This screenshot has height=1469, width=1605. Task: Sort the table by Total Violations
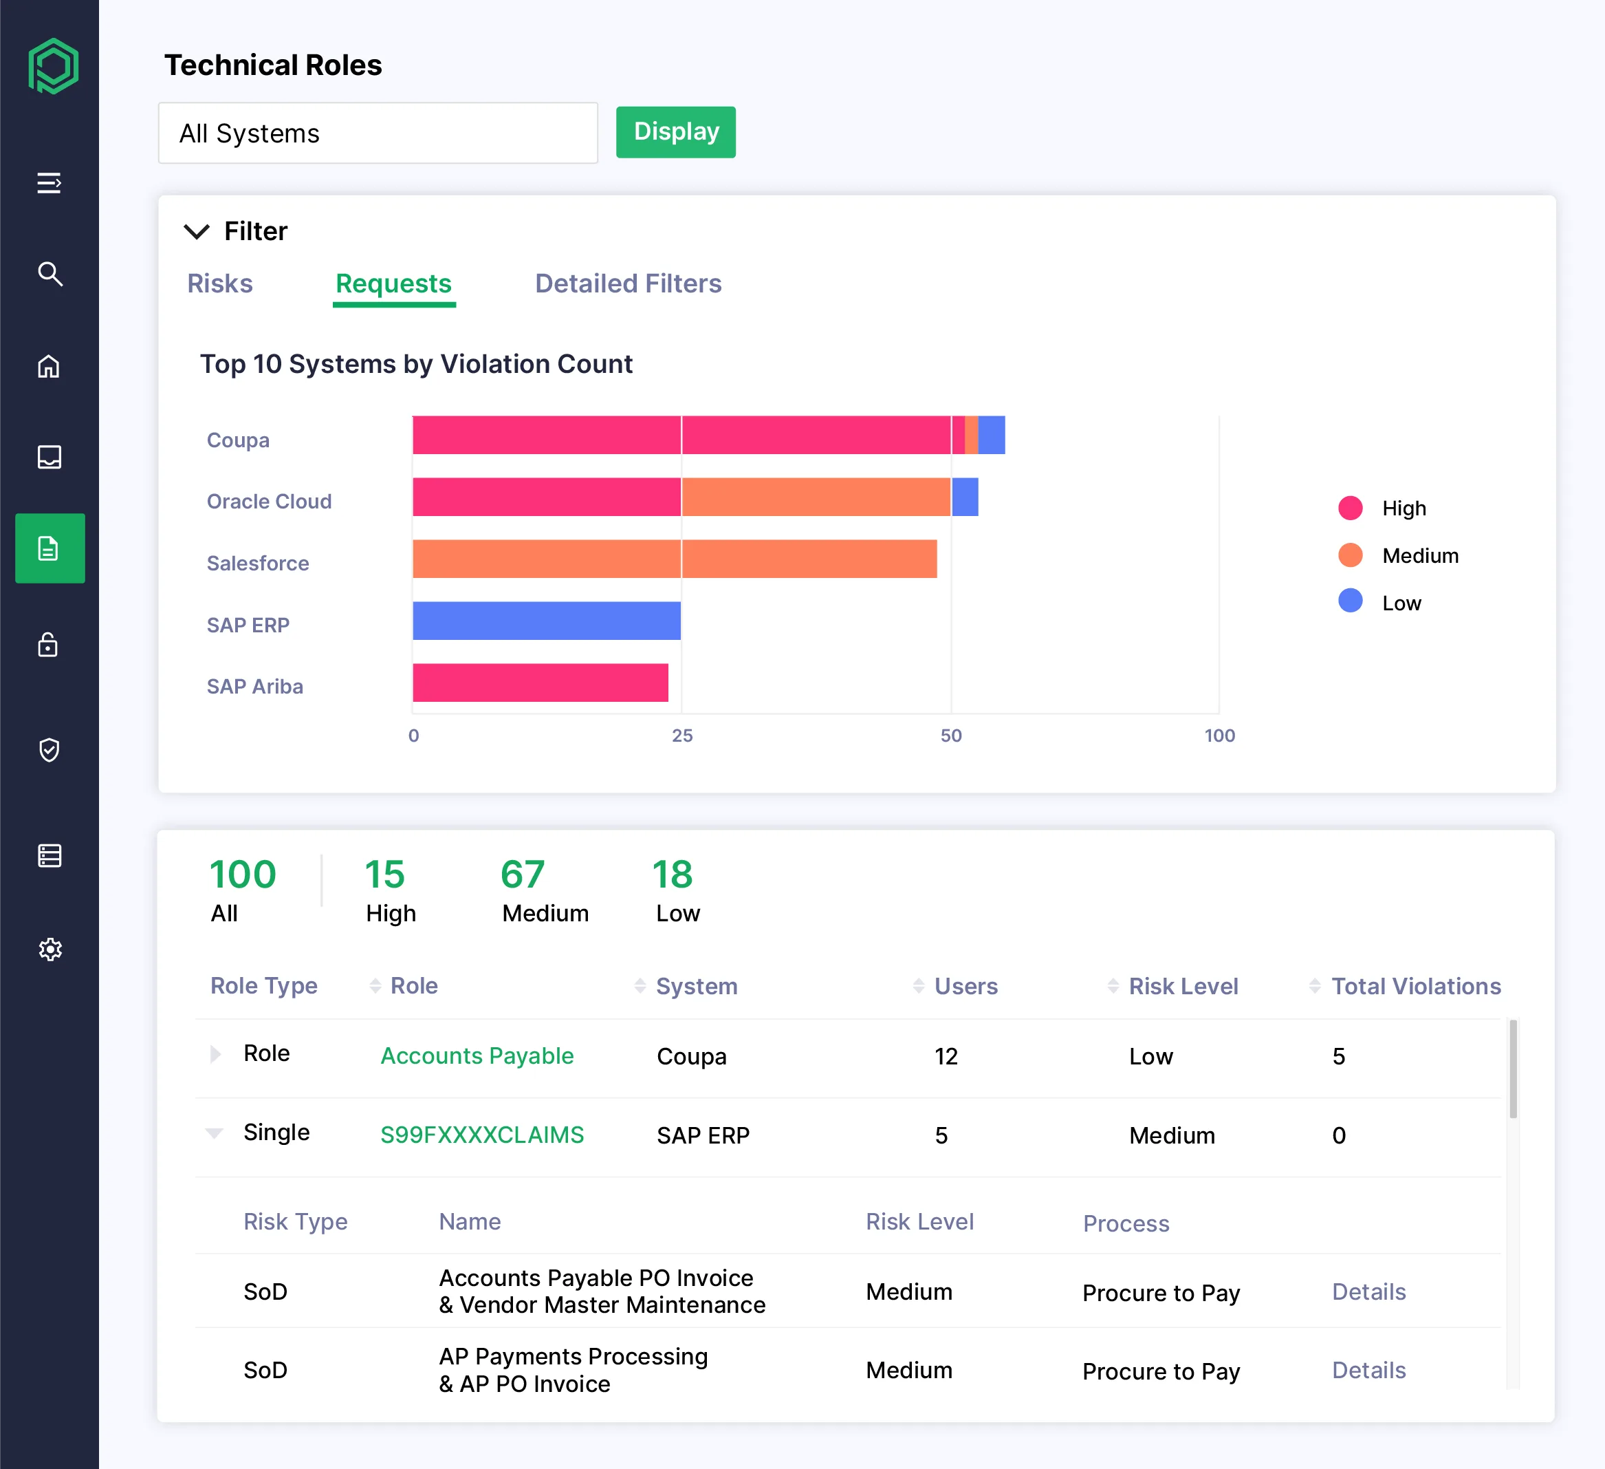[1317, 985]
